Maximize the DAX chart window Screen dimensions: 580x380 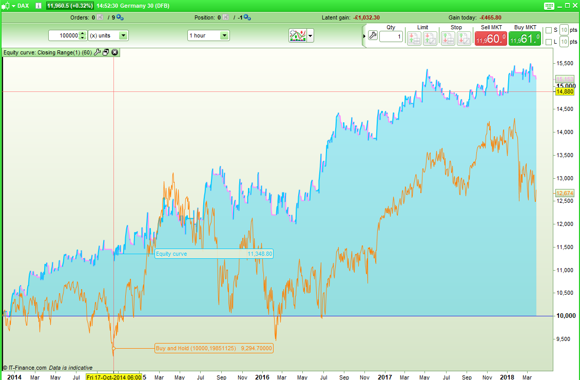[x=568, y=6]
